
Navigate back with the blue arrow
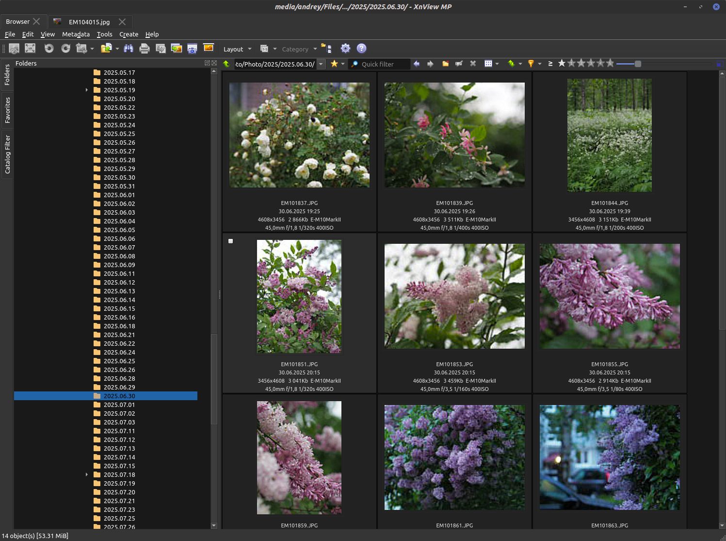[417, 64]
